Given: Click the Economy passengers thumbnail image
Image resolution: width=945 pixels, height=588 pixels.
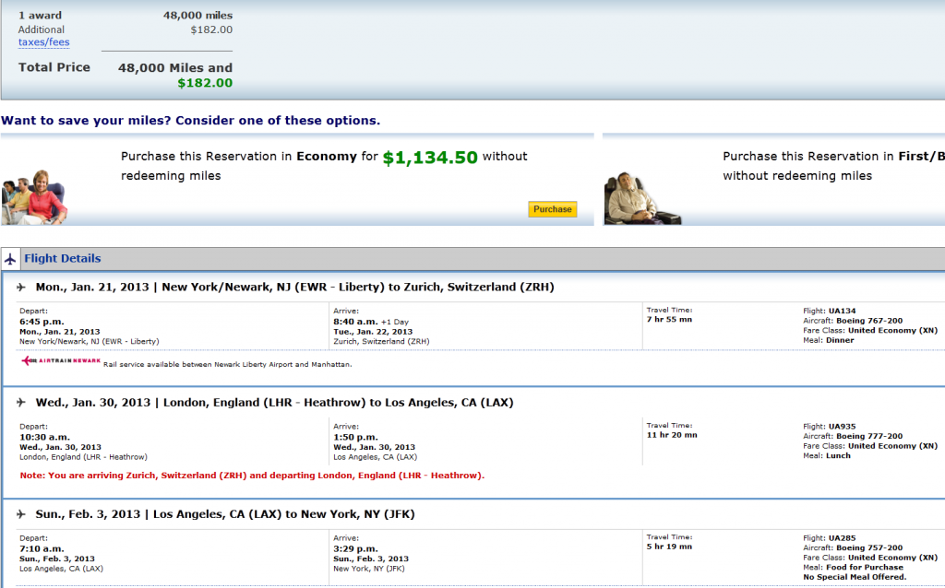Looking at the screenshot, I should coord(34,197).
